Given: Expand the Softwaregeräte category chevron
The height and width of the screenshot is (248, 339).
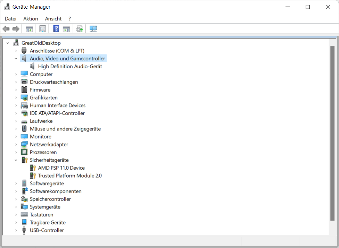Looking at the screenshot, I should [x=16, y=183].
